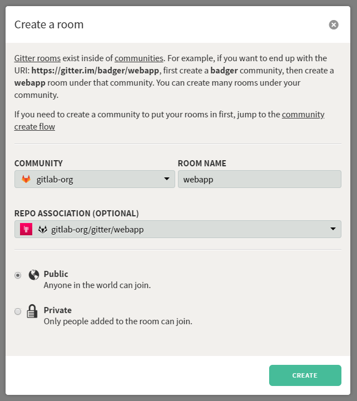The image size is (357, 401).
Task: Click the pink repo avatar icon
Action: point(26,229)
